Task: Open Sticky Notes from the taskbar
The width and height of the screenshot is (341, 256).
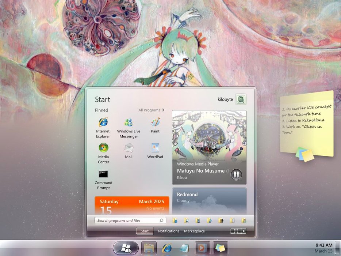Action: click(220, 248)
